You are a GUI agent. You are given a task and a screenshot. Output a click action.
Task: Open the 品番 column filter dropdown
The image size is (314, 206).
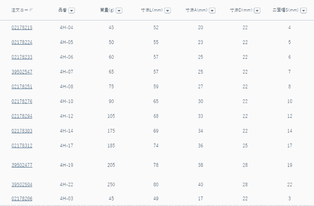72,11
